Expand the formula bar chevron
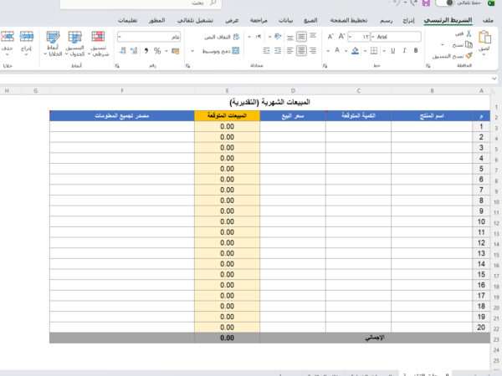This screenshot has width=502, height=376. 494,79
